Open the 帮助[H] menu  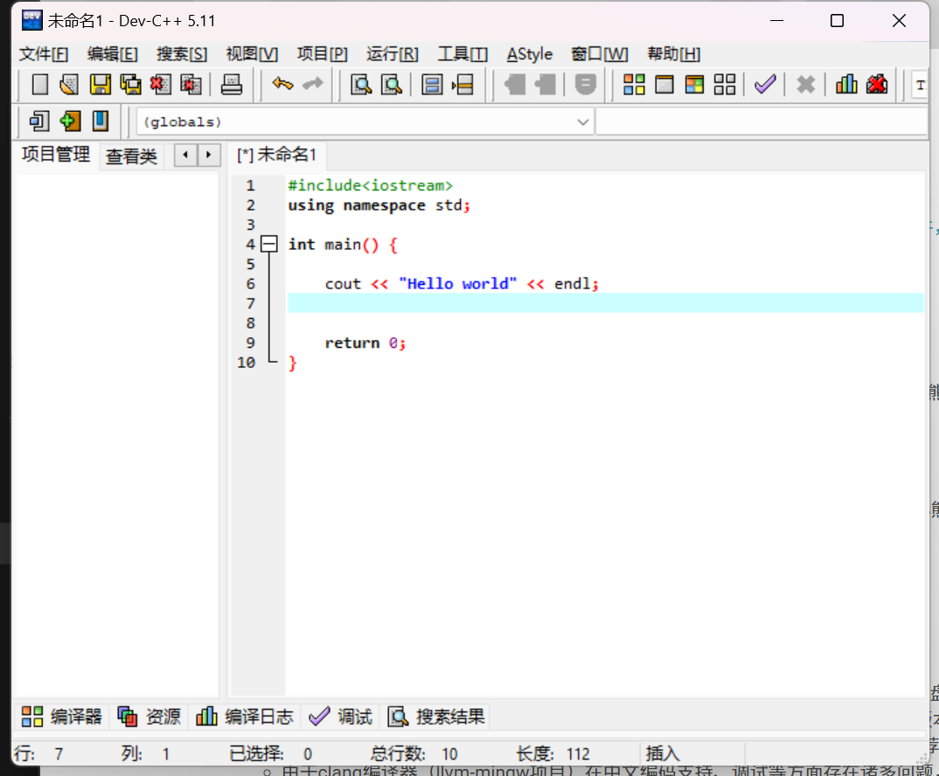674,54
